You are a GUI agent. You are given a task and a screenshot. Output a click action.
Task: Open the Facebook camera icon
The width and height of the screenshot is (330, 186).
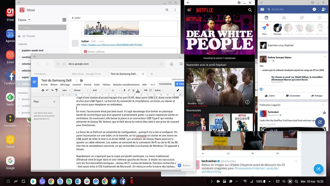tap(262, 9)
